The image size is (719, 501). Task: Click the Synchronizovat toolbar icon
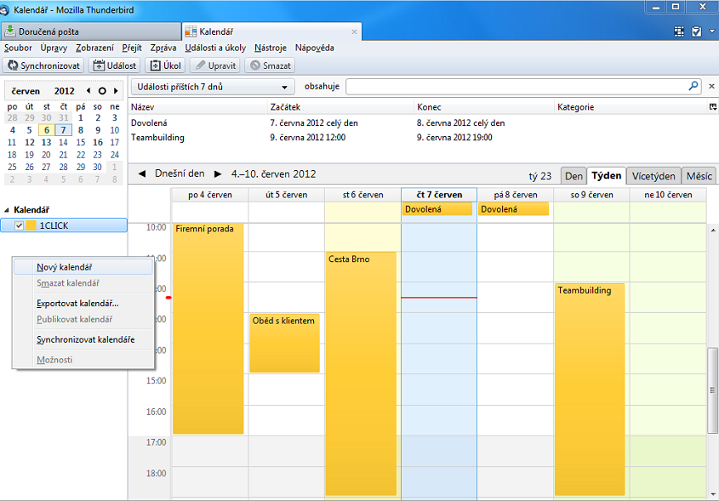[x=14, y=65]
